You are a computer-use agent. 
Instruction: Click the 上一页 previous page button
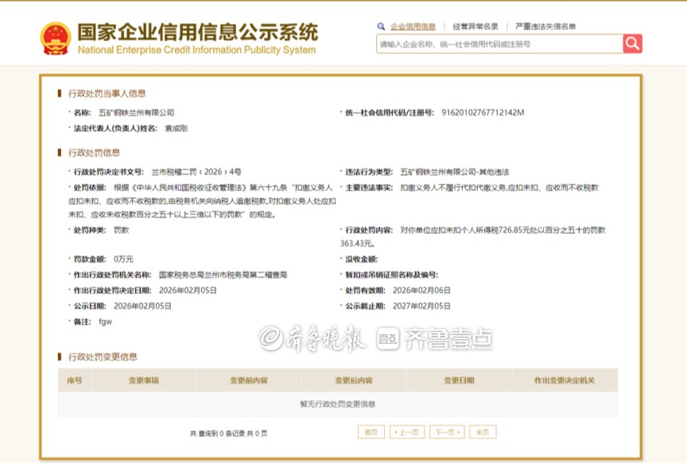407,432
